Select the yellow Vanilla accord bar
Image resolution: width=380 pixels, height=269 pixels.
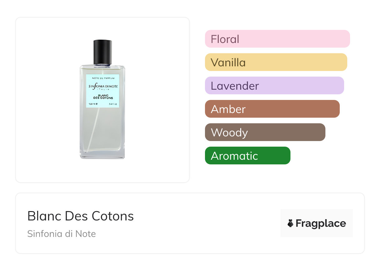point(276,62)
